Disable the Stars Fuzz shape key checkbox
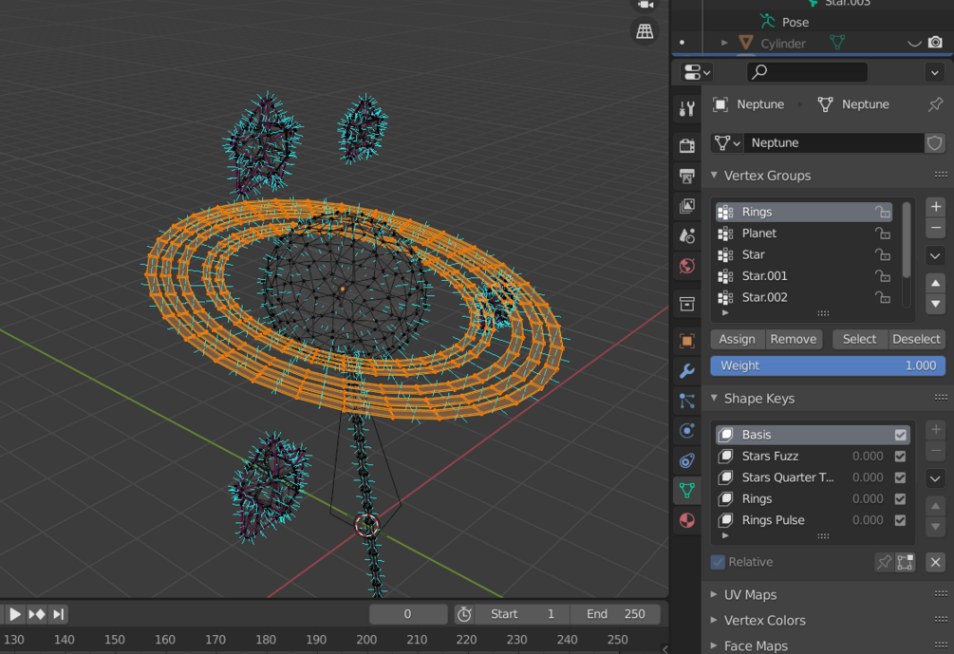954x654 pixels. (x=901, y=457)
